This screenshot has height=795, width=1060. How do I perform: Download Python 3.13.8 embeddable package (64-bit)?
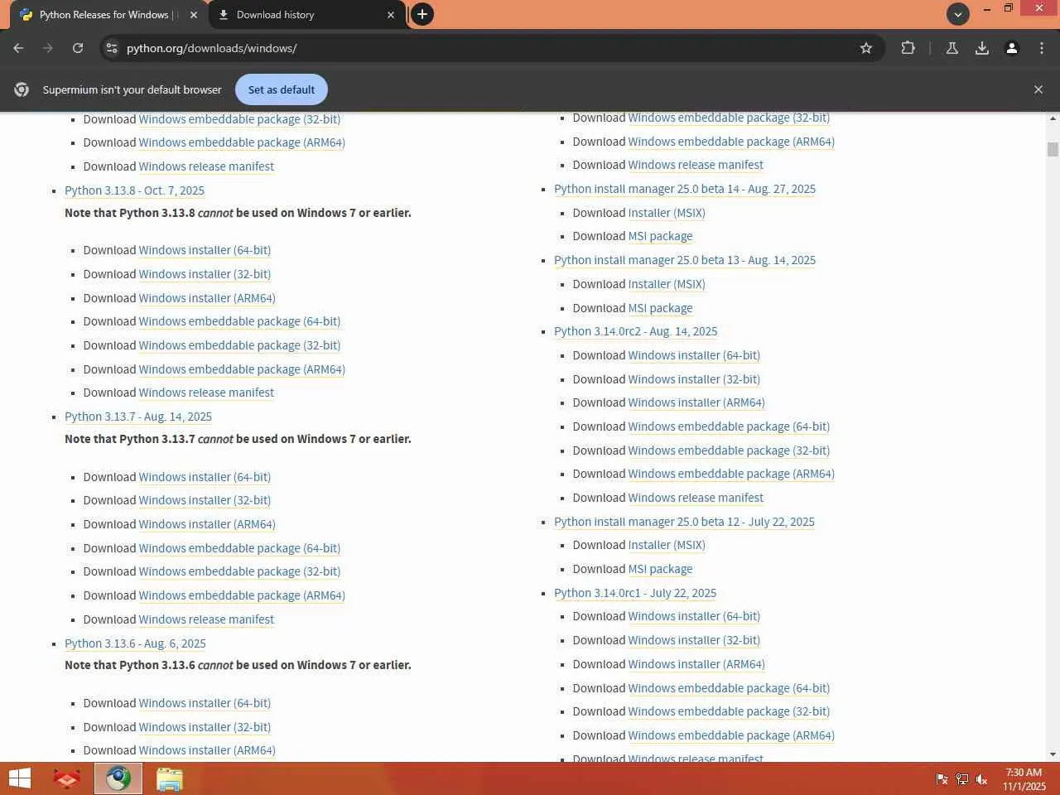pos(239,321)
